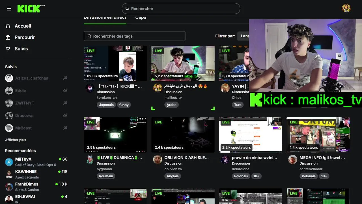The height and width of the screenshot is (204, 362).
Task: Click Polonais tag under delordione
Action: 241,176
